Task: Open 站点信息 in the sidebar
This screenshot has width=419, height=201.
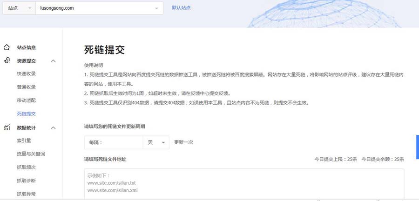Action: pos(26,47)
